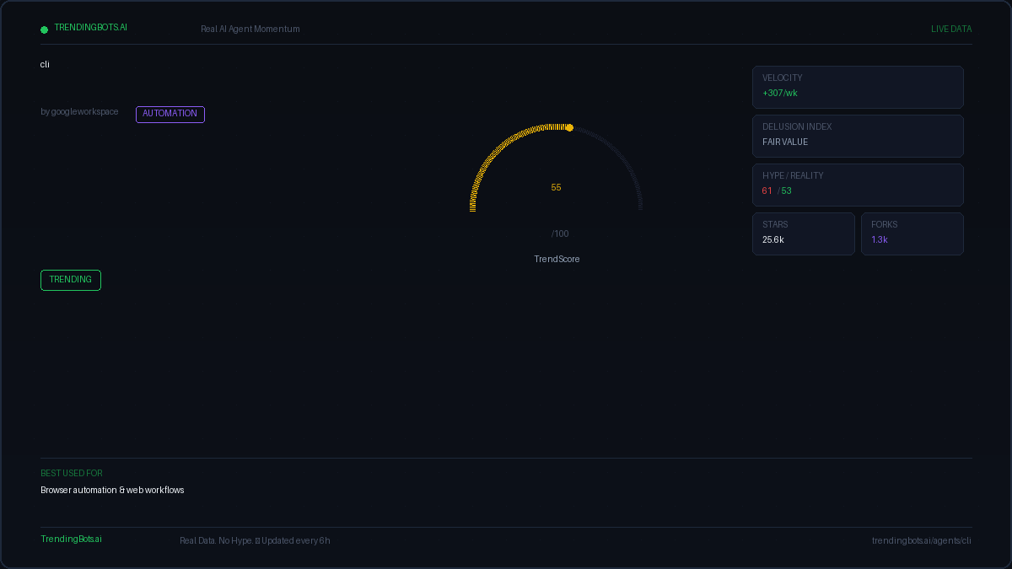The image size is (1012, 569).
Task: Open the TRENDINGBOTS.AI header logo text
Action: pos(90,28)
